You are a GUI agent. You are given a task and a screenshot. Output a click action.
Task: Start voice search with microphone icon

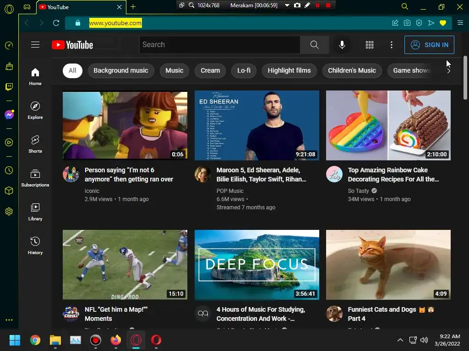[342, 45]
